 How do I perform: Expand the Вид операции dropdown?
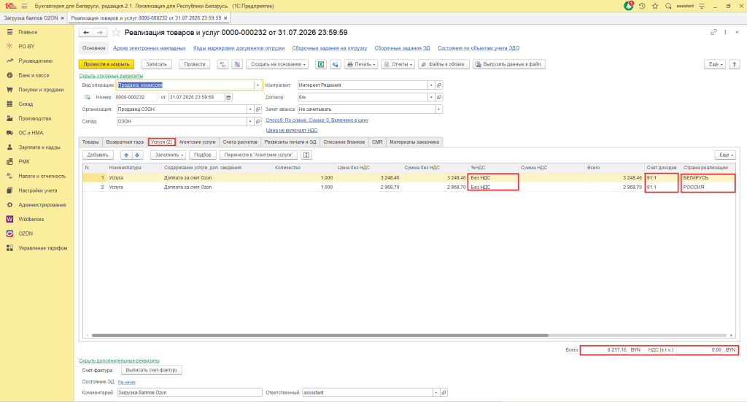click(x=258, y=85)
